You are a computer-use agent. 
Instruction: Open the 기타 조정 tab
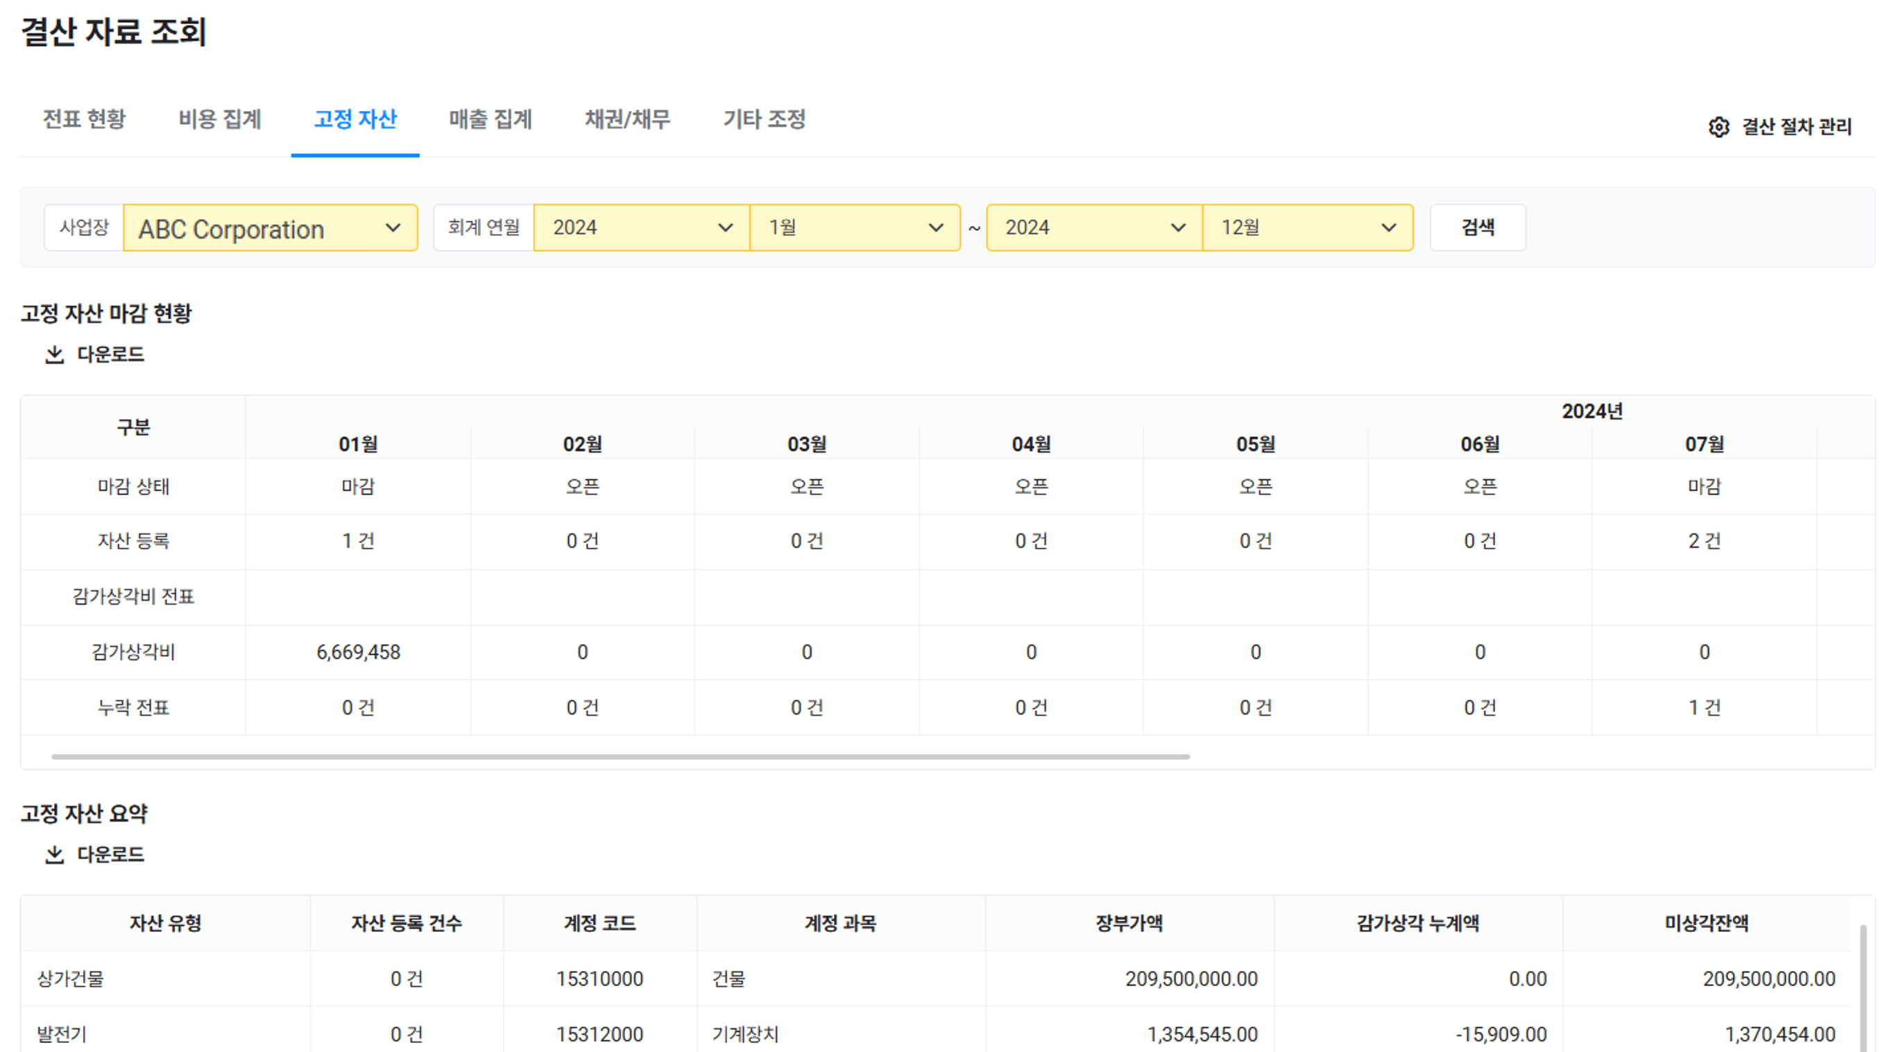(764, 119)
